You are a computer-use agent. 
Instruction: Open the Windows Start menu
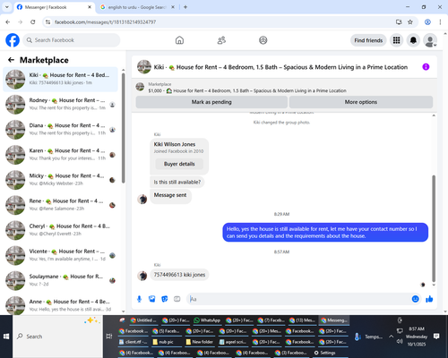[x=6, y=337]
